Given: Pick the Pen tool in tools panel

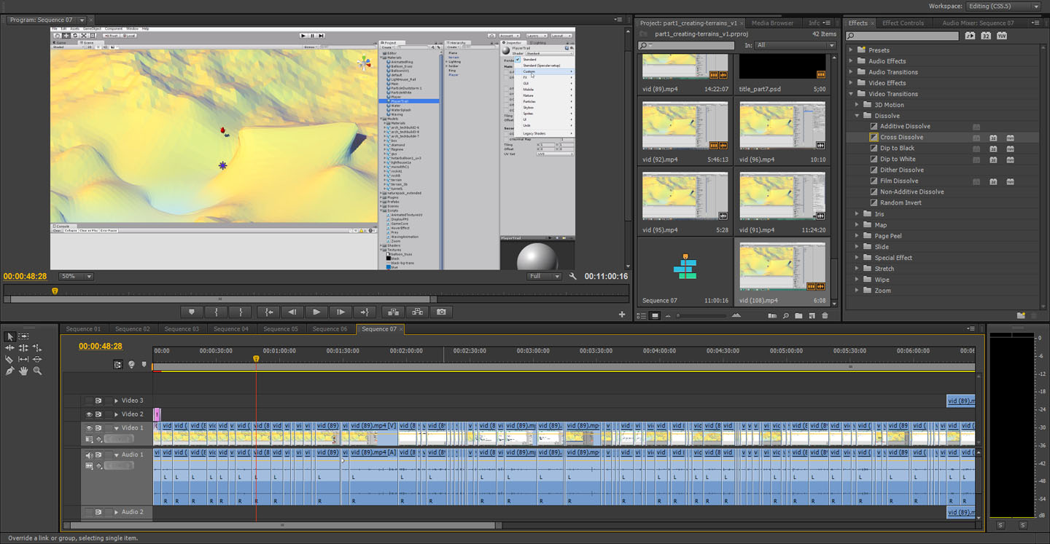Looking at the screenshot, I should (9, 371).
